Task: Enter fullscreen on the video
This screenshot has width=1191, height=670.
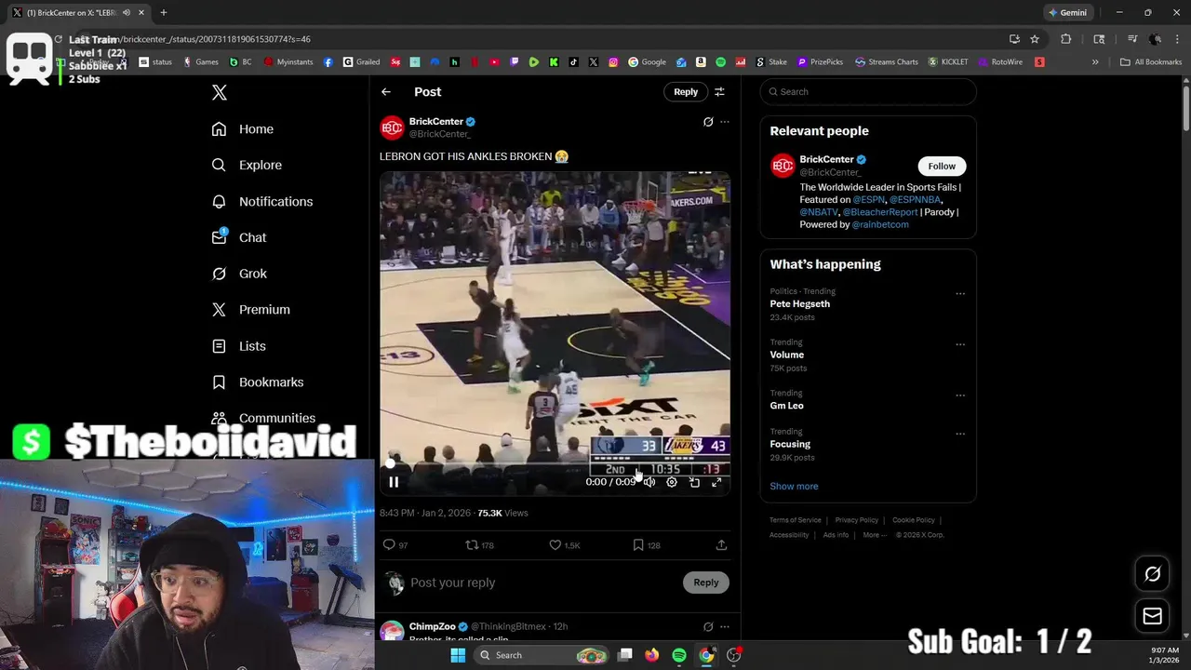Action: (x=716, y=482)
